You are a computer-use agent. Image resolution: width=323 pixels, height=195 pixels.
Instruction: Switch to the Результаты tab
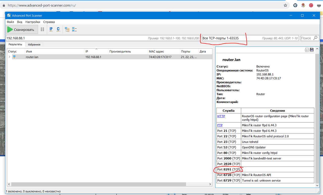tap(15, 44)
